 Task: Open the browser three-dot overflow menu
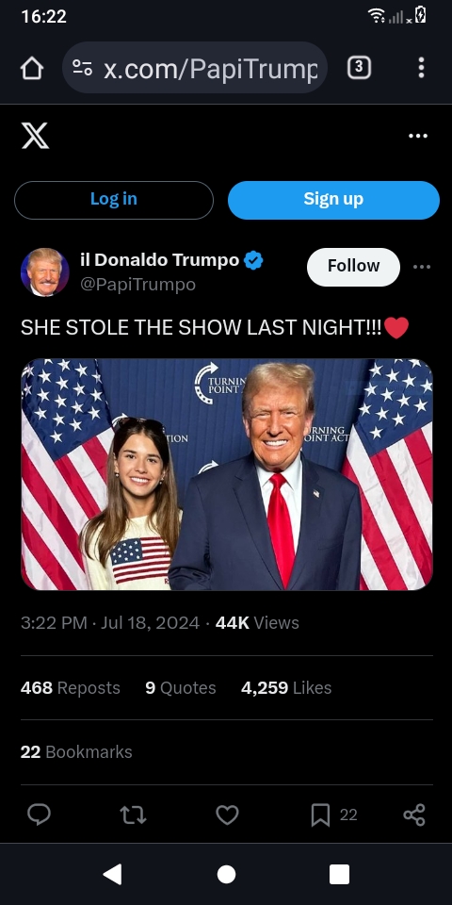[422, 68]
